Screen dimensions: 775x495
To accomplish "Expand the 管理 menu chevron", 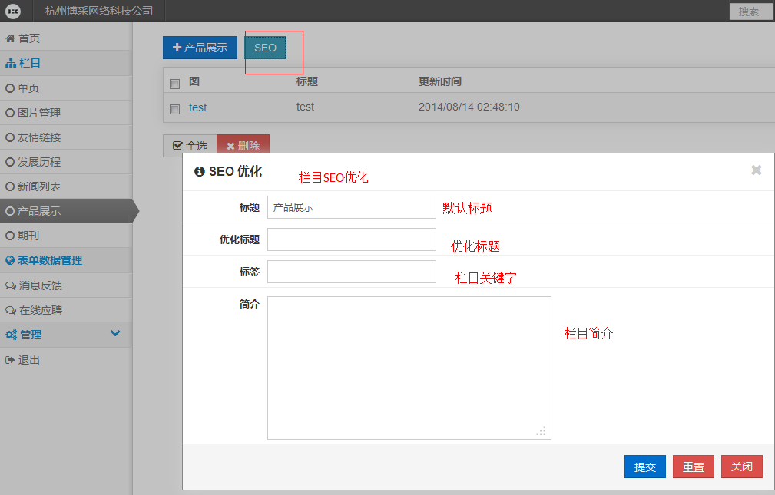I will tap(115, 334).
